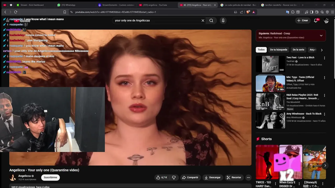Image resolution: width=335 pixels, height=188 pixels.
Task: Open options for the Disney Short
Action: (x=323, y=184)
